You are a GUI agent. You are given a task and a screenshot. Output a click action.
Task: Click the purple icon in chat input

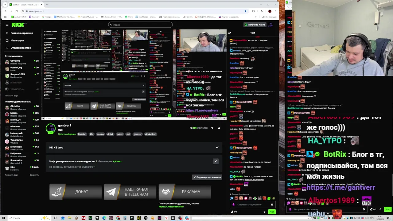click(x=233, y=204)
